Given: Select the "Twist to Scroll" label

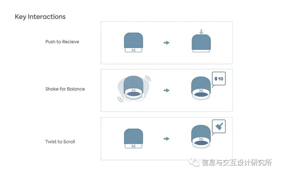Looking at the screenshot, I should pos(60,142).
